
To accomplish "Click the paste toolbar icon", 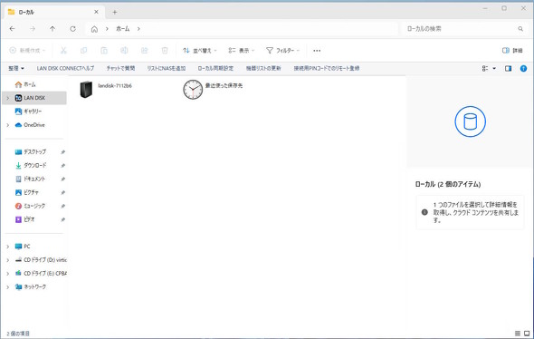I will coord(104,51).
